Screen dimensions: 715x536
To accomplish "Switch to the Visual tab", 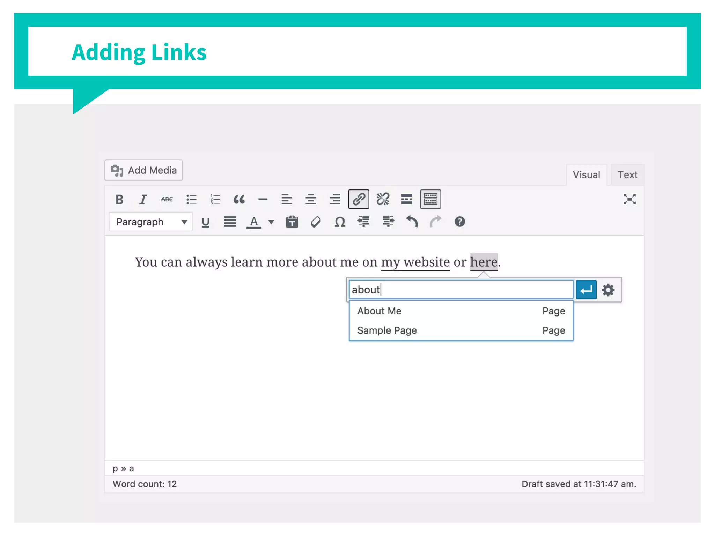I will coord(586,175).
